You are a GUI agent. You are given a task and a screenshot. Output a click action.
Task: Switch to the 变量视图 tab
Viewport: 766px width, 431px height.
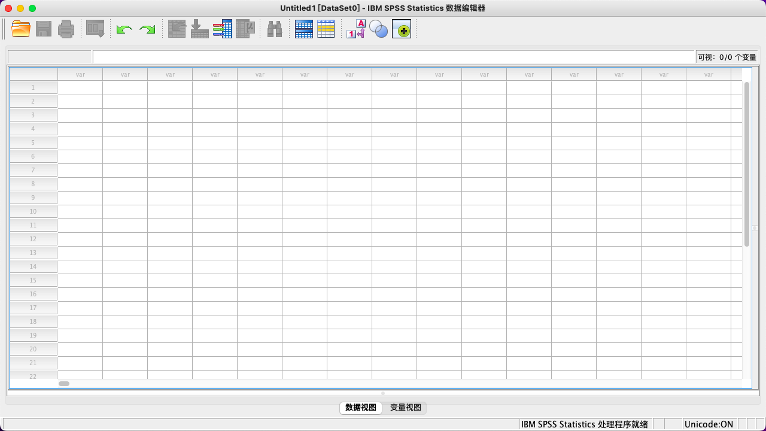406,408
